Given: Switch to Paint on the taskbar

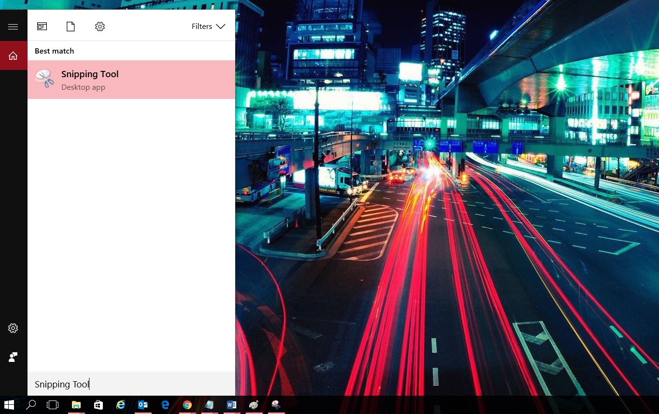Looking at the screenshot, I should [x=254, y=405].
